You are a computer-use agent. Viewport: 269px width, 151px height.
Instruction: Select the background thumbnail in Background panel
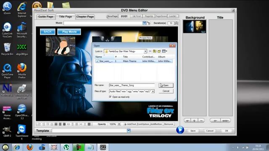195,26
